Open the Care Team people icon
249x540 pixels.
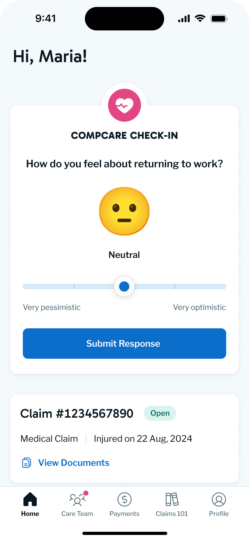click(77, 500)
